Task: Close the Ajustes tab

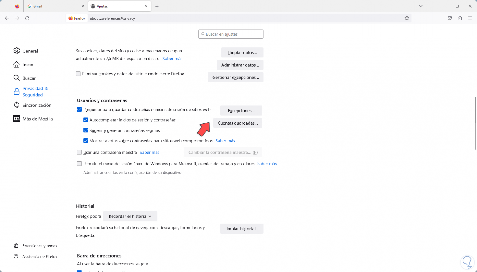Action: coord(146,6)
